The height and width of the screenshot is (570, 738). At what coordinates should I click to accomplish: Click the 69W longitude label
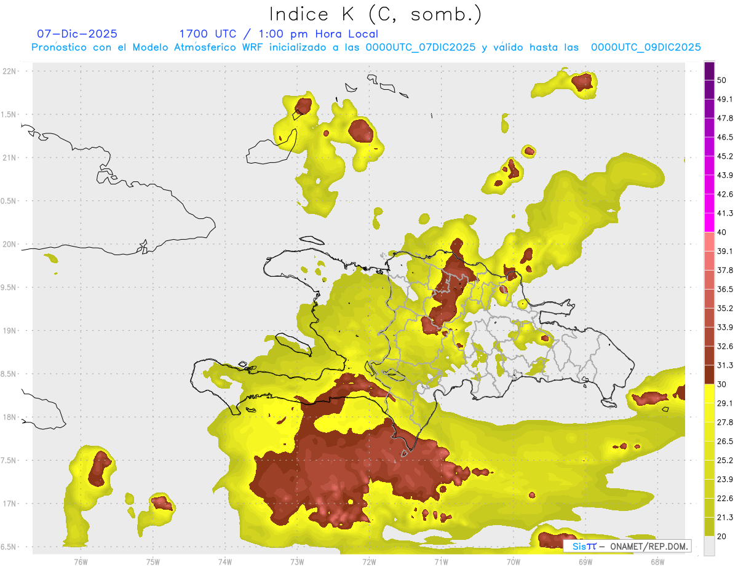(585, 561)
